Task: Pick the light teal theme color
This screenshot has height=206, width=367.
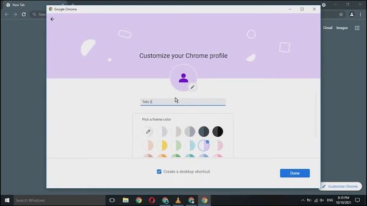Action: point(190,145)
